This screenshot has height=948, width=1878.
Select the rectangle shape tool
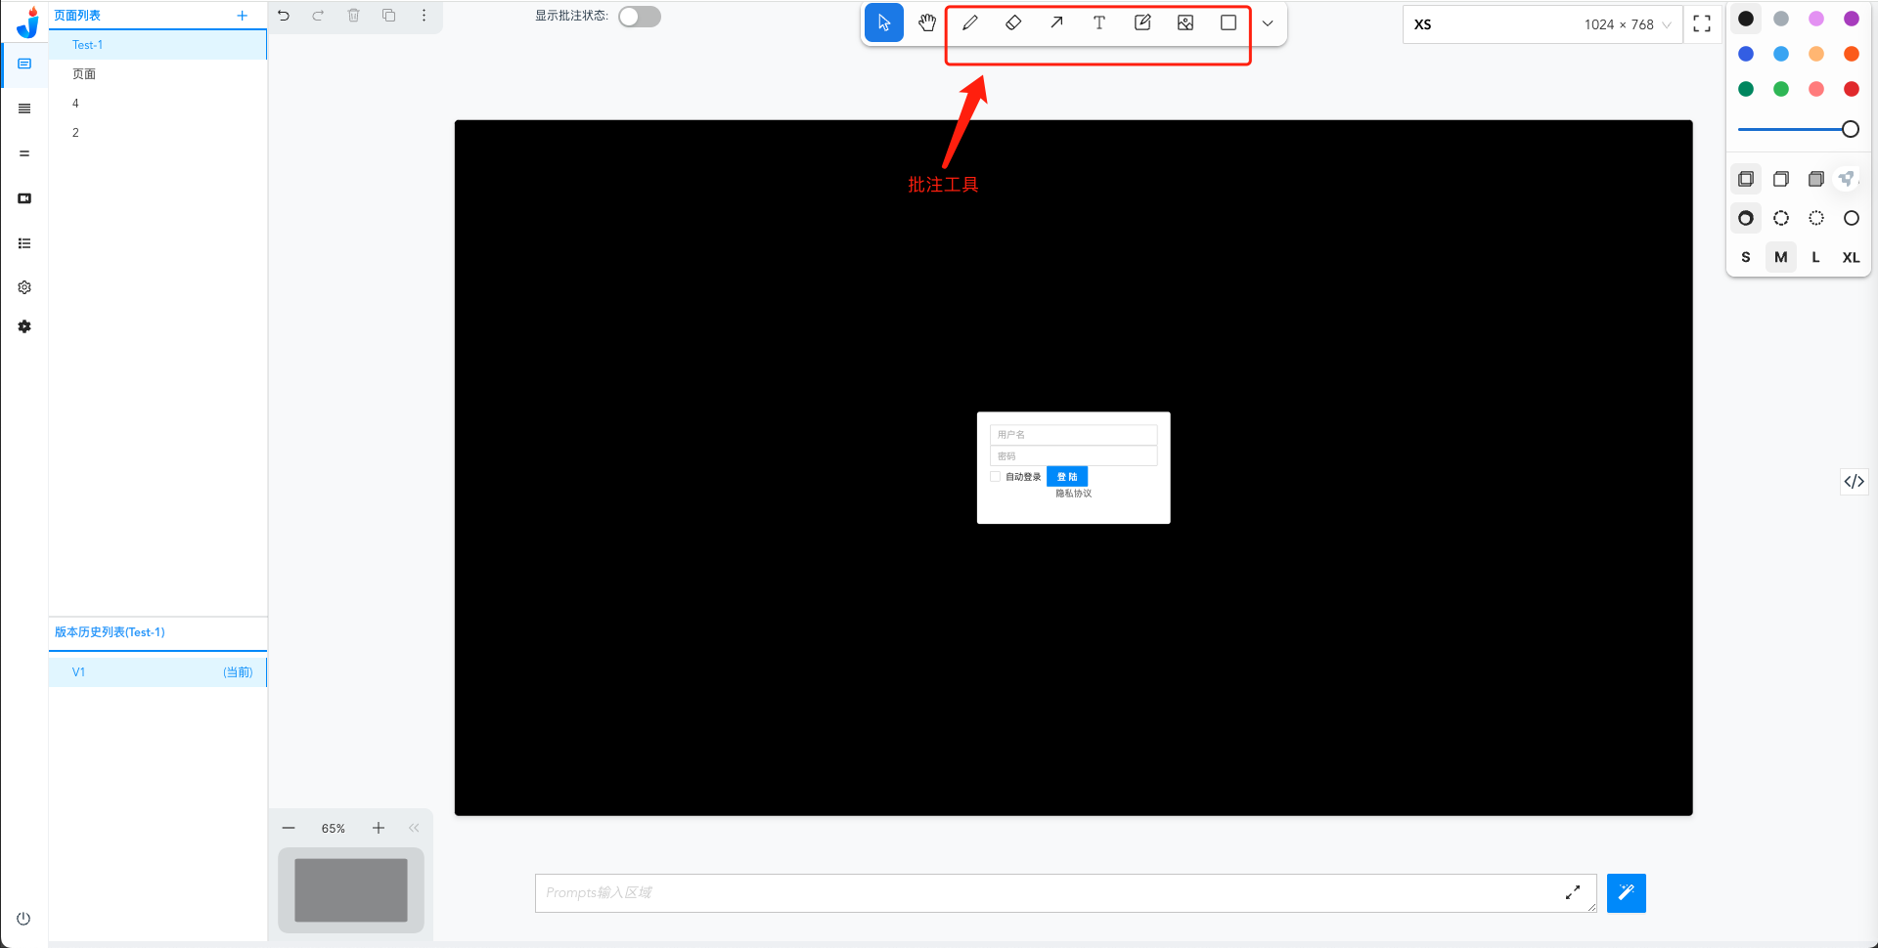(x=1229, y=23)
